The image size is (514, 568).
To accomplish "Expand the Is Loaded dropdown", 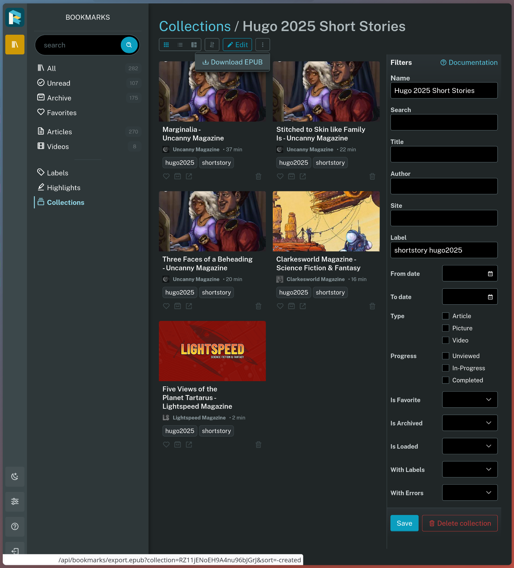I will point(470,446).
